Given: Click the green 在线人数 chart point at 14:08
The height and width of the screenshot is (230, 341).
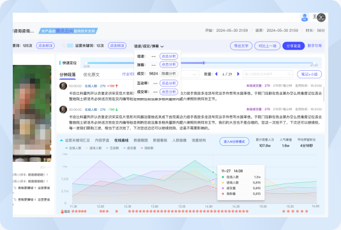Looking at the screenshot, I should coord(213,172).
